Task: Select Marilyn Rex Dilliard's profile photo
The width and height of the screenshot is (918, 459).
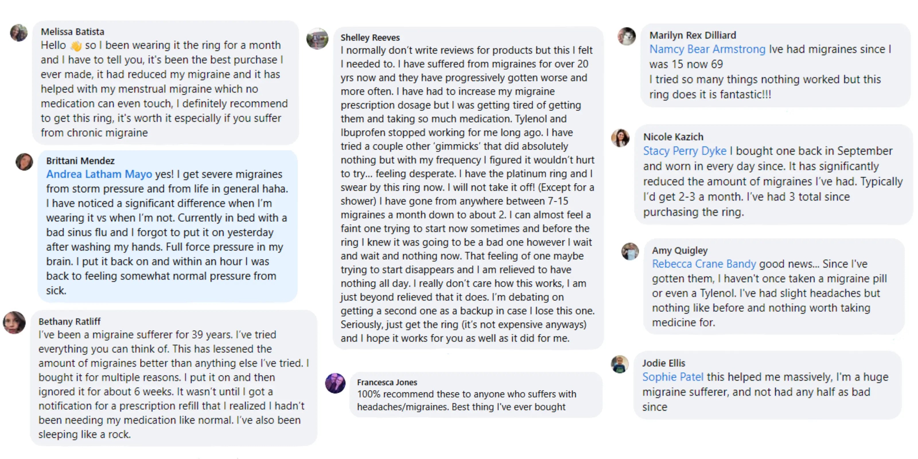Action: [627, 36]
